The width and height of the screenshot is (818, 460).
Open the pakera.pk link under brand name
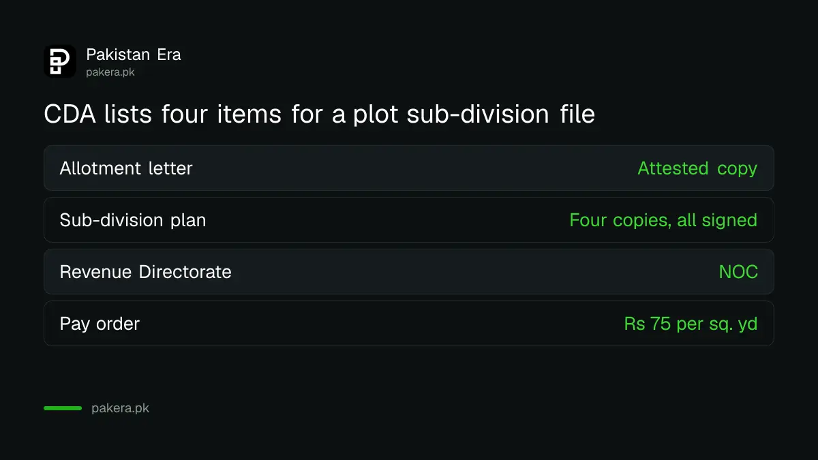click(110, 72)
